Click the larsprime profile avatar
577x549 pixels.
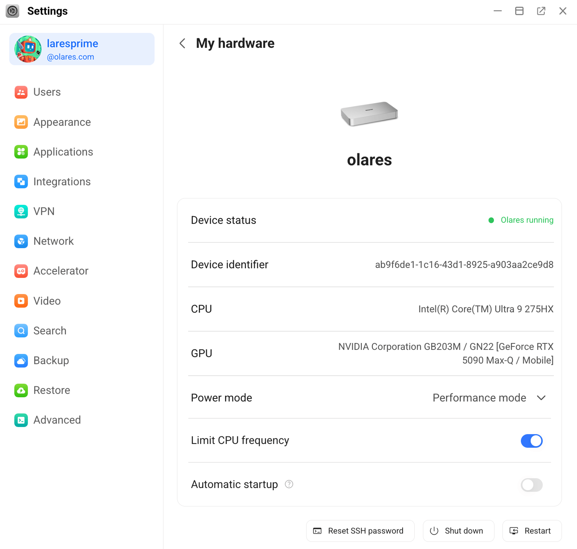[x=28, y=49]
